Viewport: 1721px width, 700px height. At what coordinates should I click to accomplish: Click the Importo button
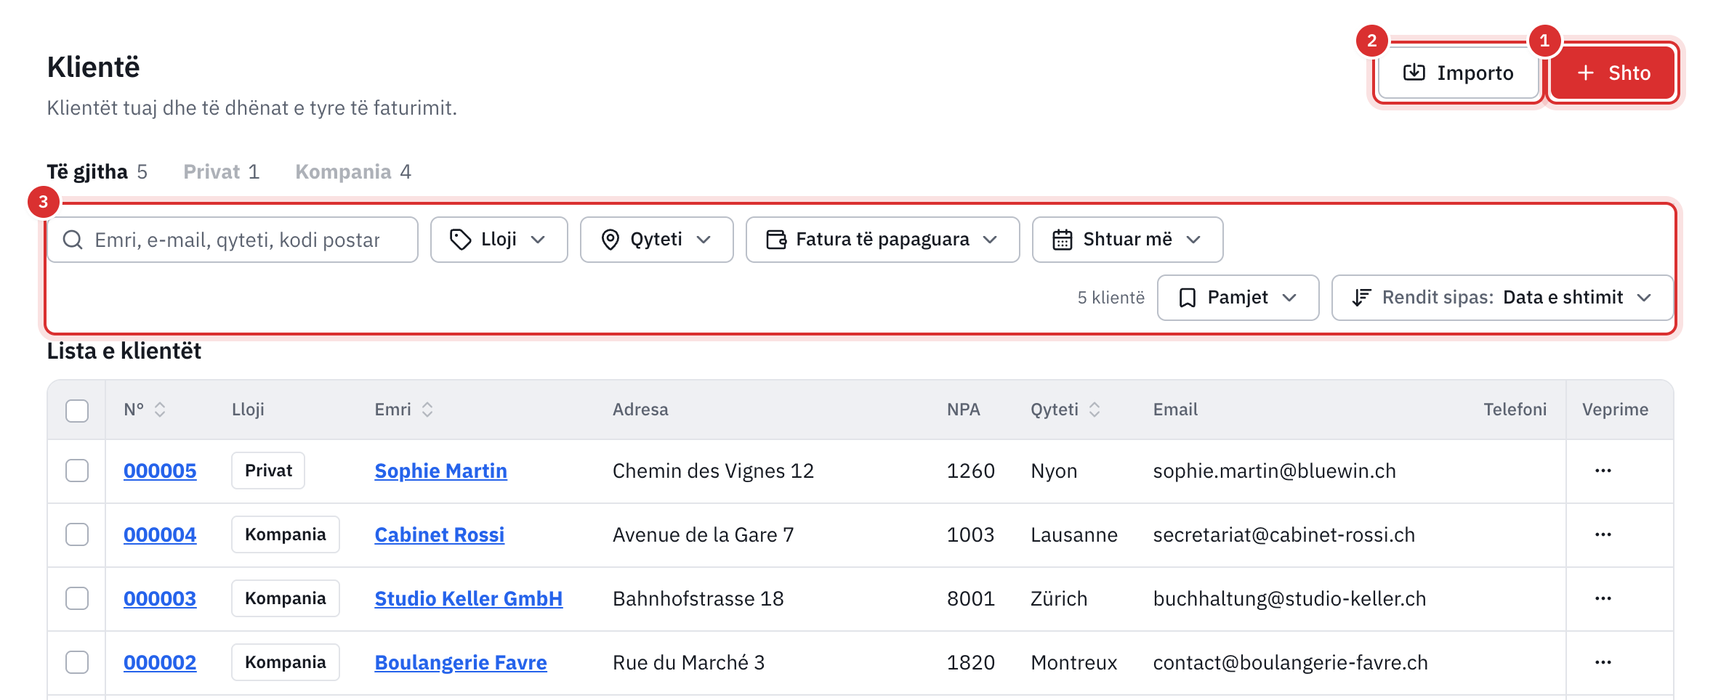pos(1458,73)
